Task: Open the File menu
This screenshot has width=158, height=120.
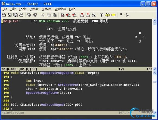Action: 5,9
